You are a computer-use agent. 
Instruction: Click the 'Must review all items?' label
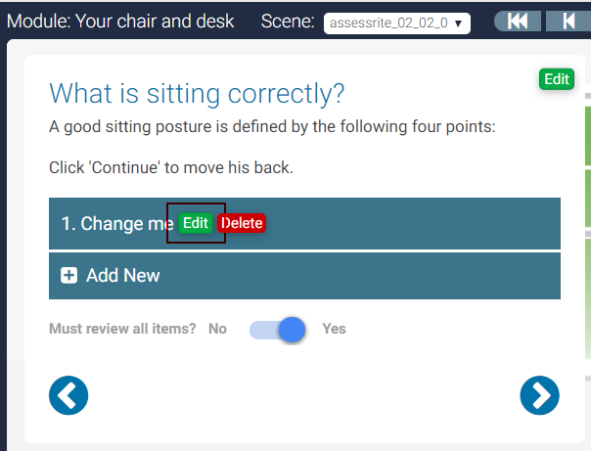122,330
